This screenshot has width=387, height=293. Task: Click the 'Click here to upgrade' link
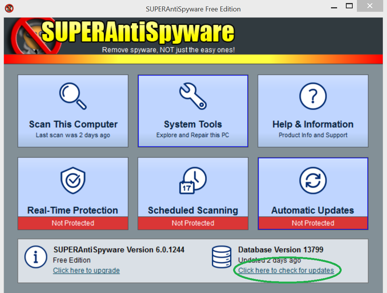pos(86,270)
